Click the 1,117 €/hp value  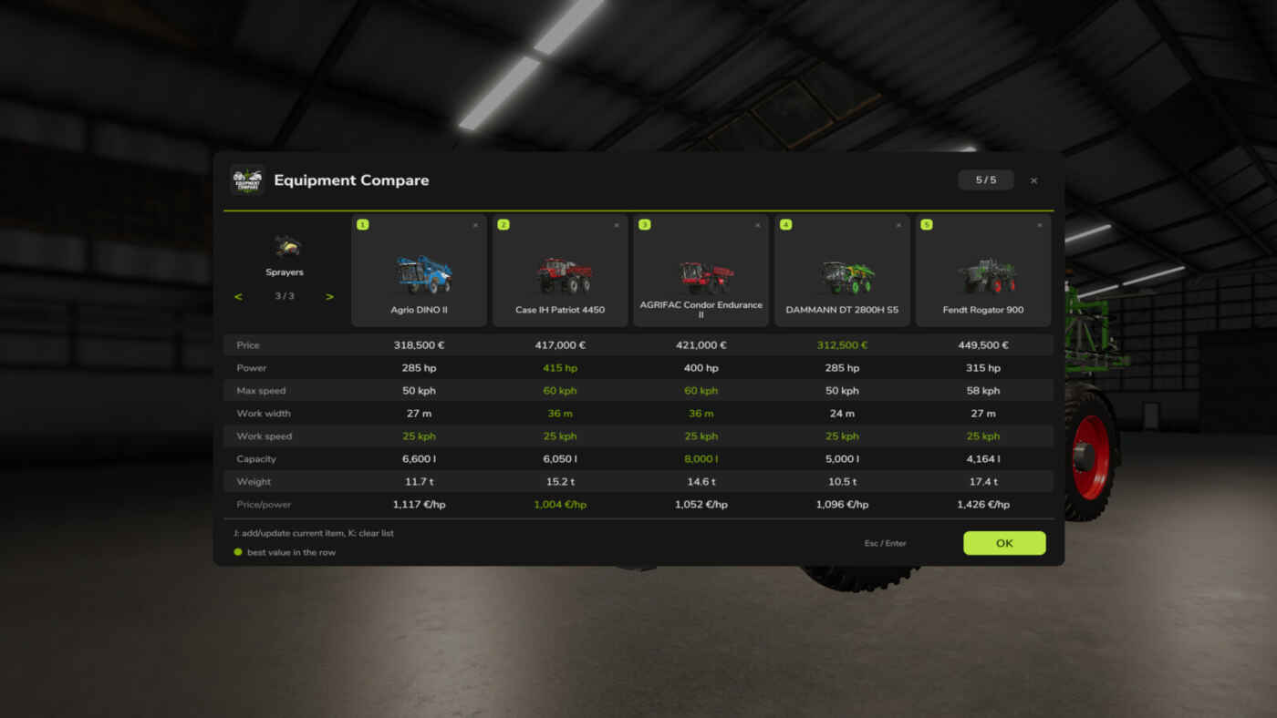click(419, 504)
